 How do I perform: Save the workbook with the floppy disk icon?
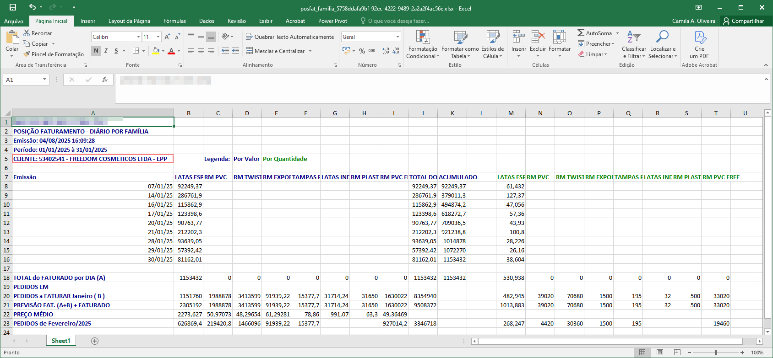coord(13,7)
